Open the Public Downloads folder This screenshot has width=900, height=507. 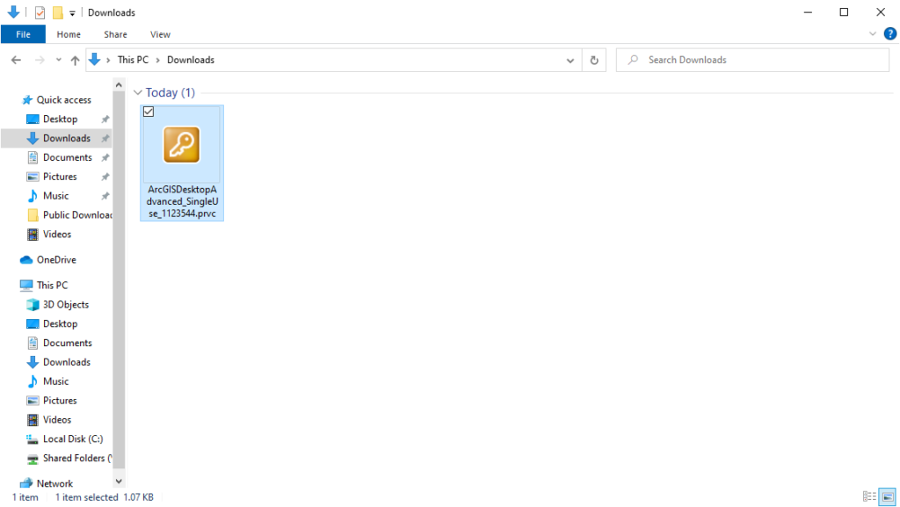coord(77,215)
